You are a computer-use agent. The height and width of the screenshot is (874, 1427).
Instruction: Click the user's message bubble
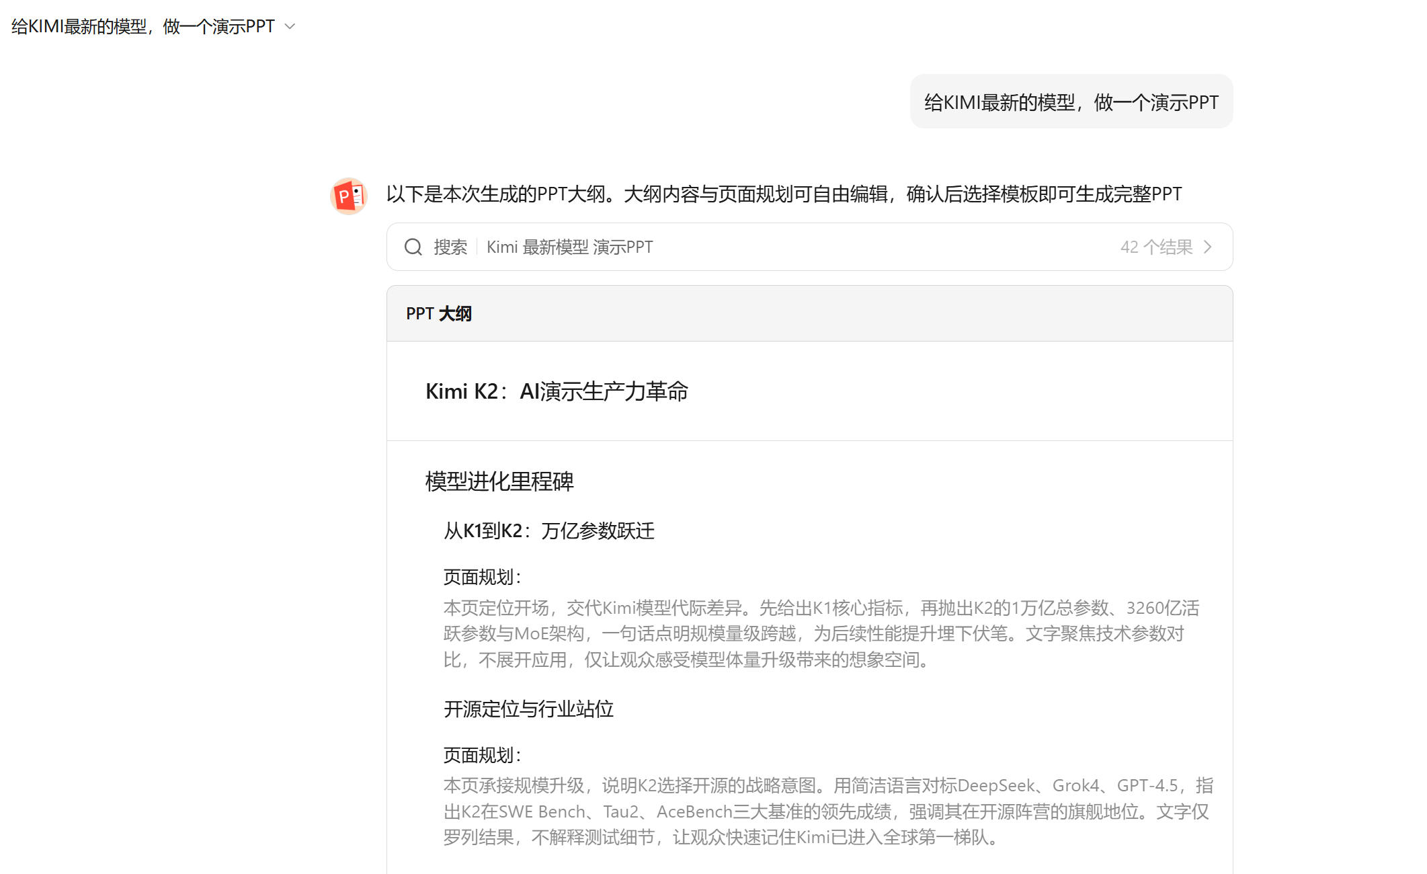(x=1071, y=102)
